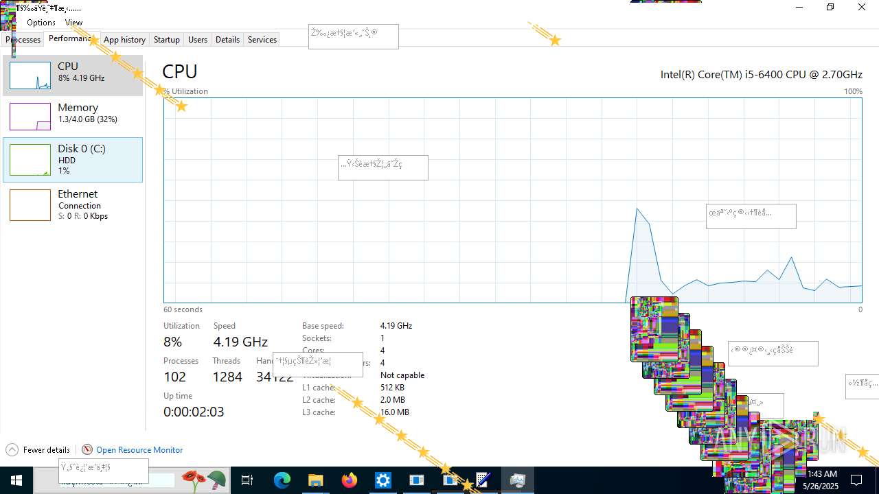Open the notification center icon
Viewport: 879px width, 494px height.
(x=856, y=480)
